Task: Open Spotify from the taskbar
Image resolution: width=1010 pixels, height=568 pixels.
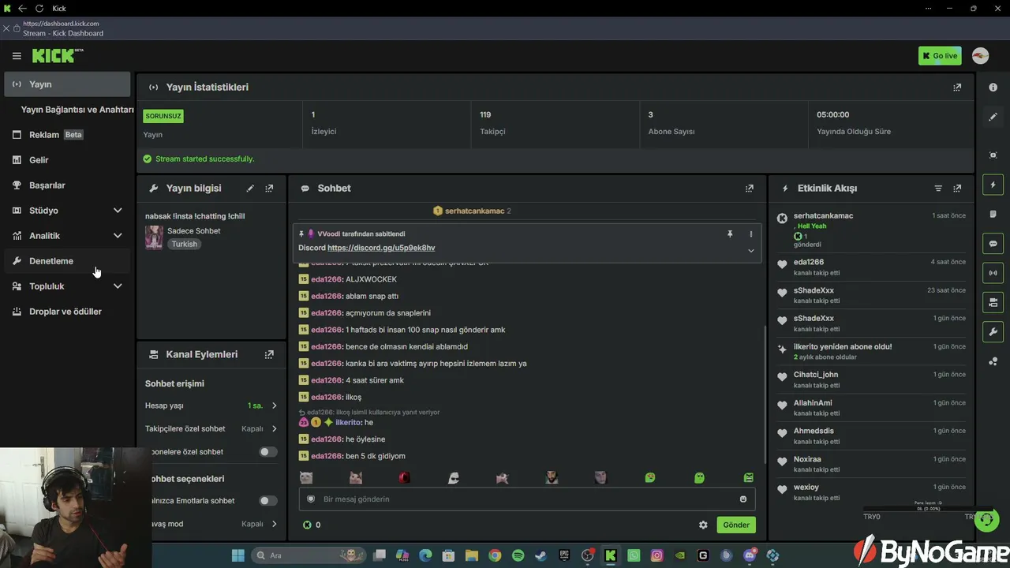Action: tap(518, 555)
